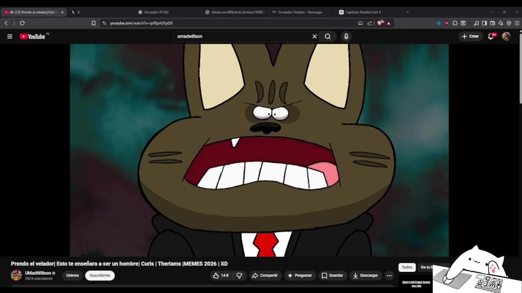Click the 552 K suscriptores text
The width and height of the screenshot is (522, 293).
click(39, 279)
